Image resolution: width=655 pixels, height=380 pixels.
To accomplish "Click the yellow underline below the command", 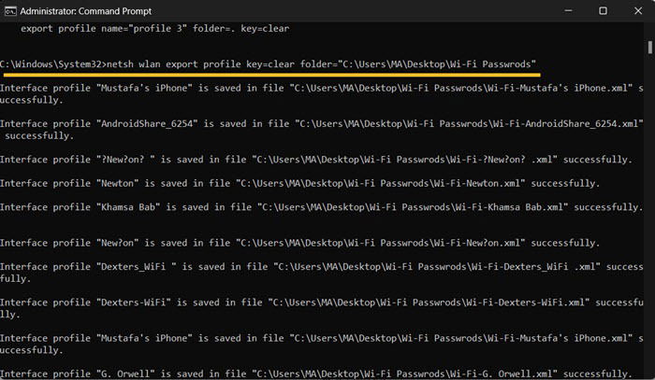I will click(272, 75).
